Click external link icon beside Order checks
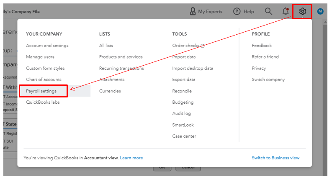The height and width of the screenshot is (179, 332). pos(203,46)
